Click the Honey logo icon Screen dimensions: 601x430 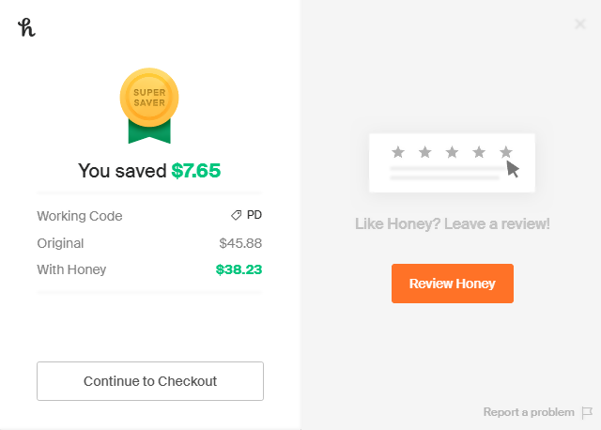click(x=26, y=27)
